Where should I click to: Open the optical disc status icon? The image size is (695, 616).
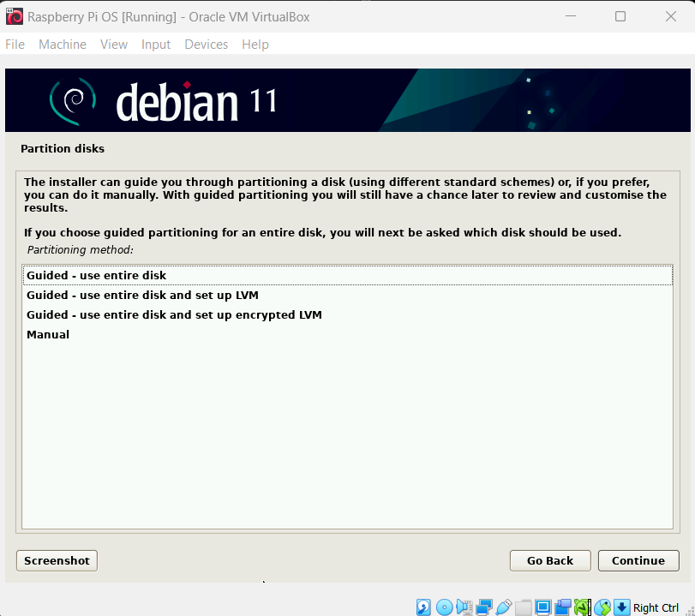click(444, 607)
